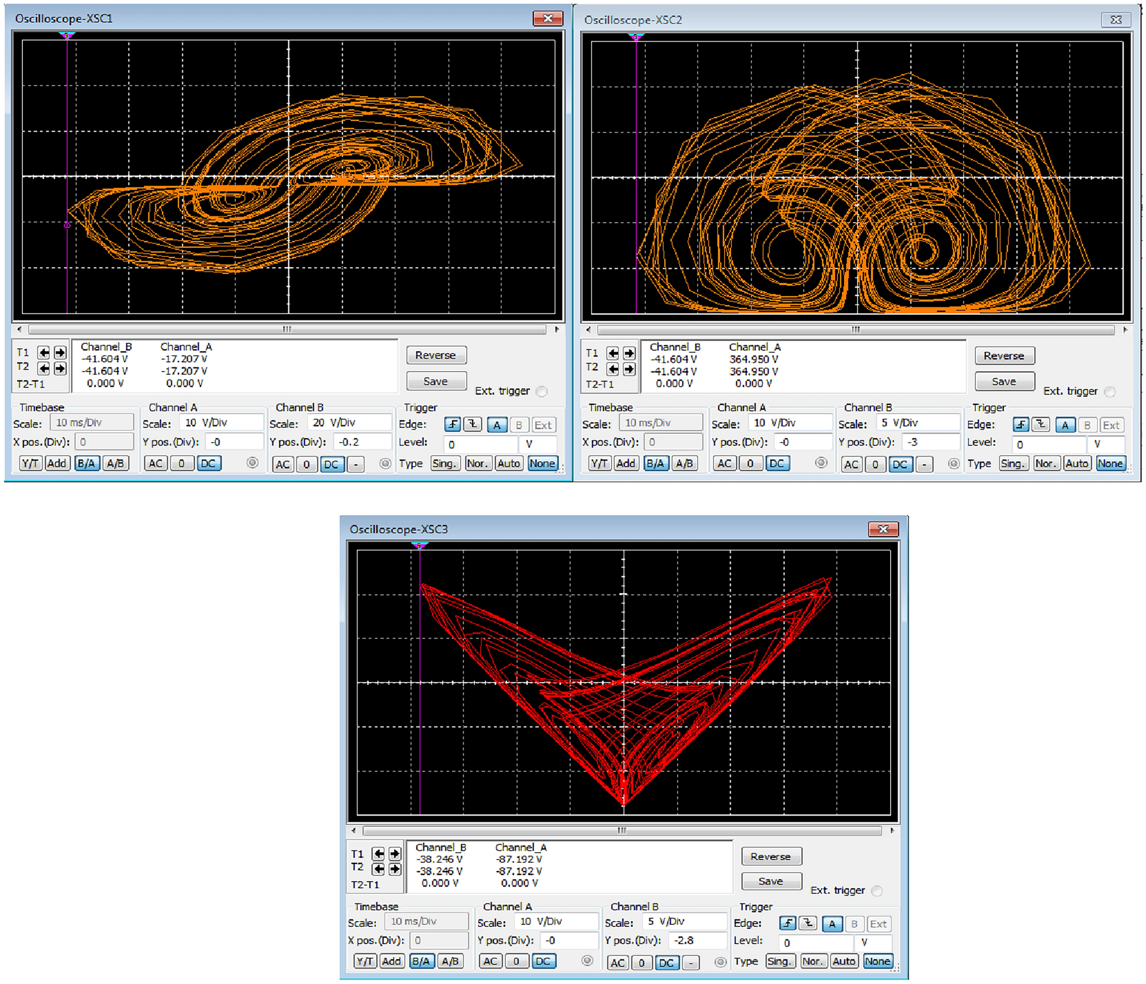Move T2 cursor right in XSC2

[x=629, y=369]
